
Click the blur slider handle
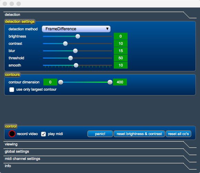click(x=75, y=51)
